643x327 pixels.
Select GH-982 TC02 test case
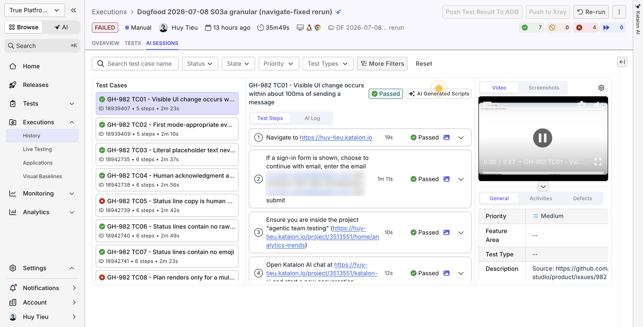point(167,129)
